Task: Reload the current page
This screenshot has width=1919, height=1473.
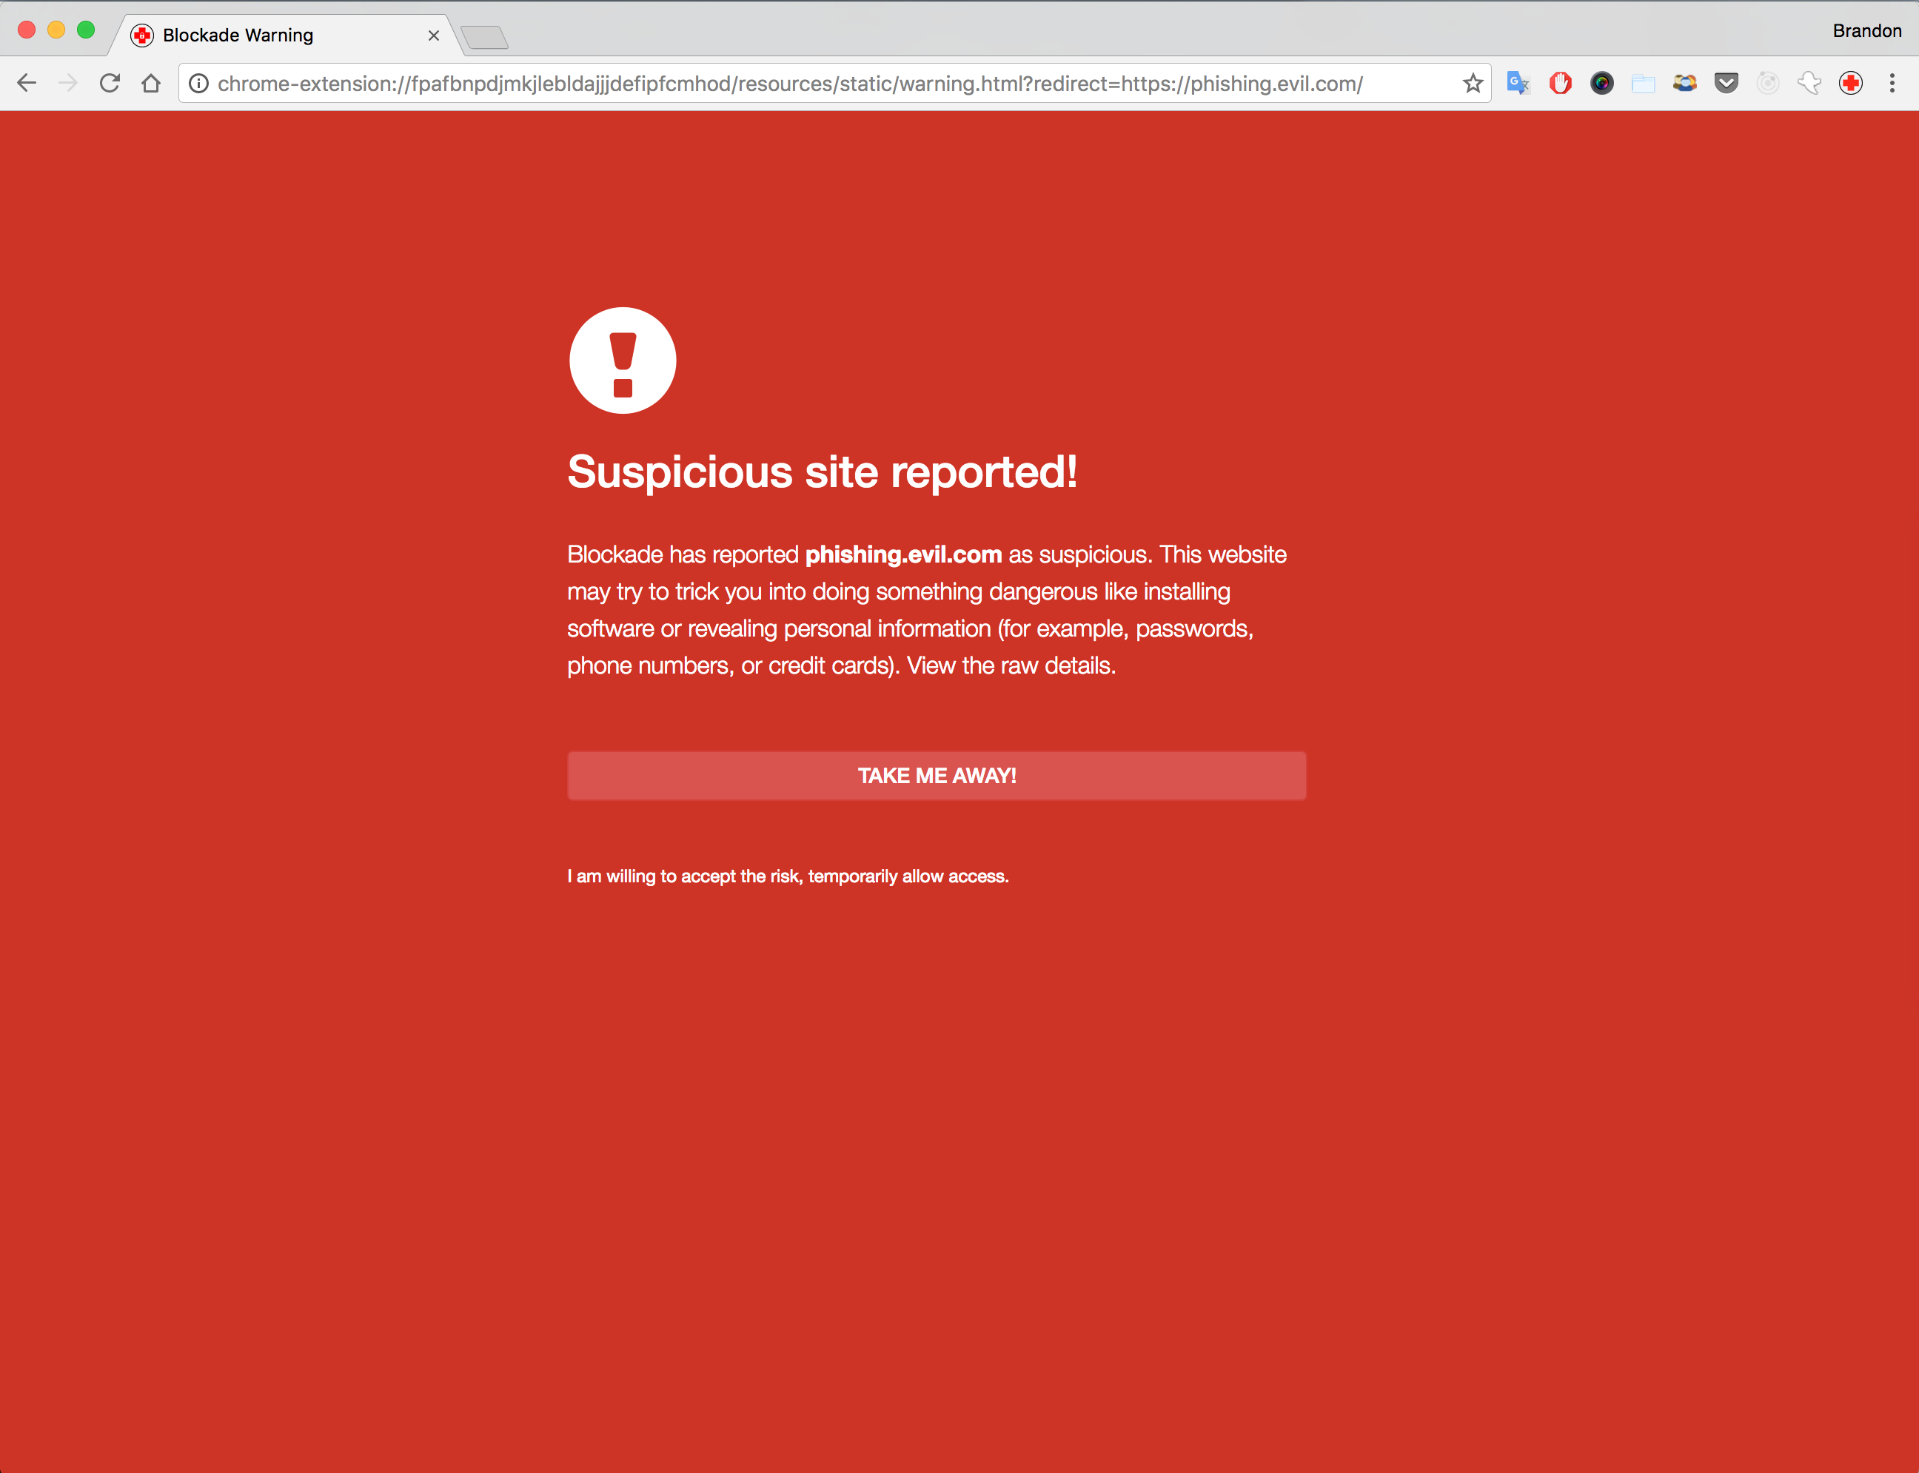Action: (x=110, y=84)
